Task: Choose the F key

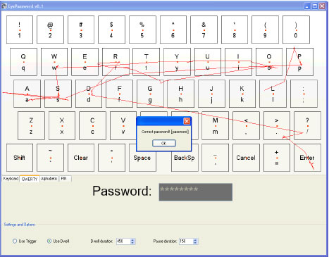Action: click(119, 94)
